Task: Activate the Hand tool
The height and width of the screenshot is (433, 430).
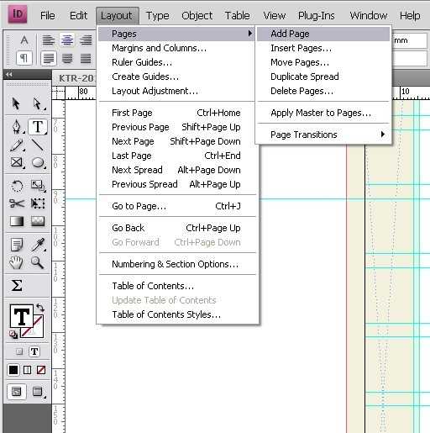Action: coord(16,262)
